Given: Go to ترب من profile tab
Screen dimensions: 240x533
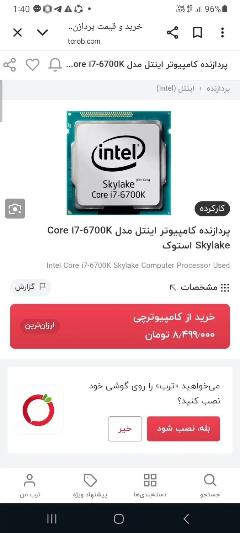Looking at the screenshot, I should [x=30, y=486].
